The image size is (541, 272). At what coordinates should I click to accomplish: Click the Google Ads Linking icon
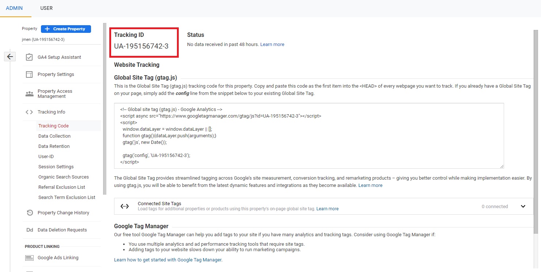point(29,258)
